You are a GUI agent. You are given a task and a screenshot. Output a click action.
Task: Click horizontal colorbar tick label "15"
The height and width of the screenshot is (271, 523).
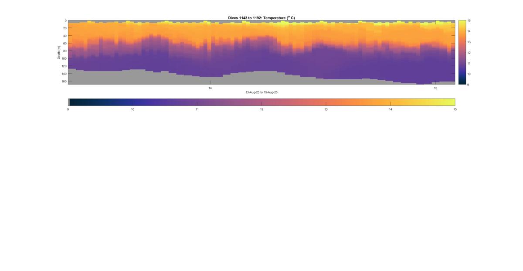455,109
